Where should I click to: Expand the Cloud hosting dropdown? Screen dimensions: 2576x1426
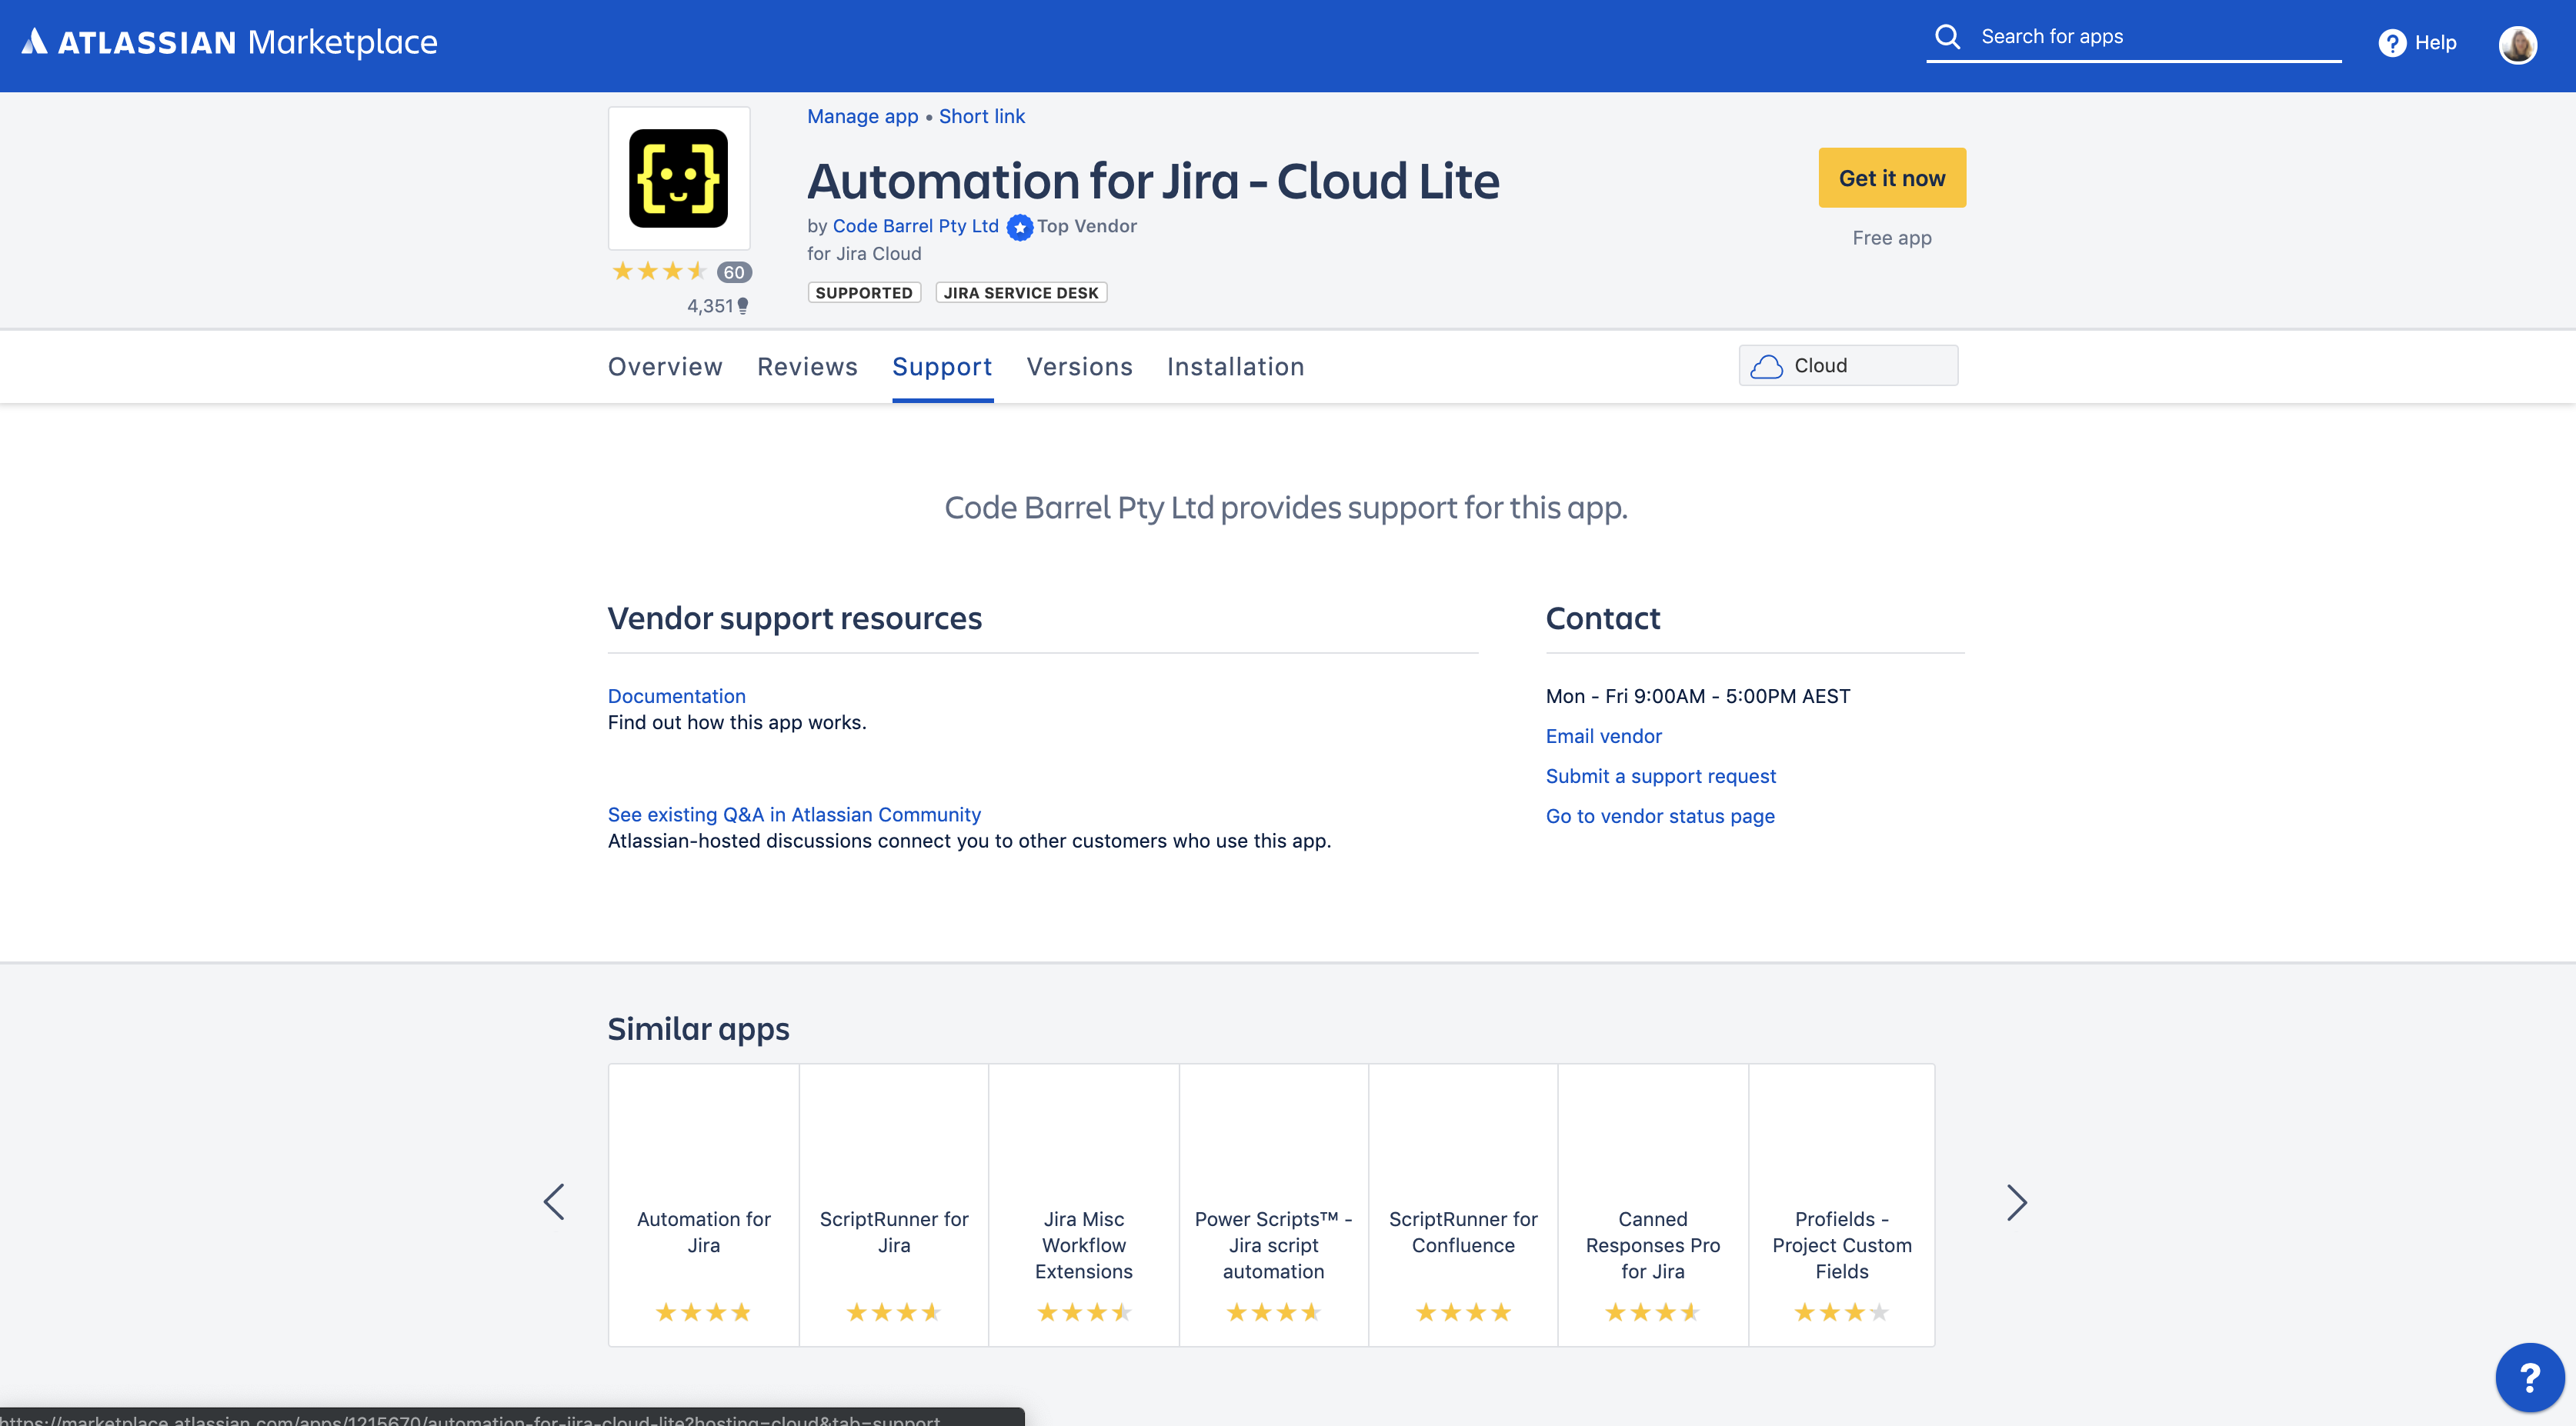coord(1847,366)
